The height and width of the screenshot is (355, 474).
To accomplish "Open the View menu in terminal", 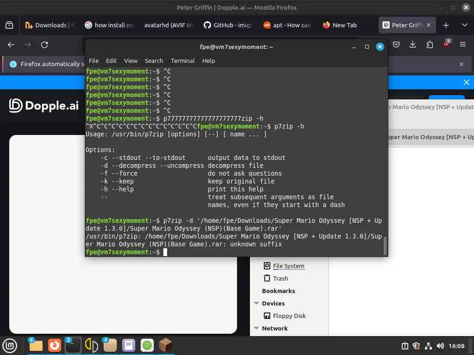I will click(x=131, y=61).
